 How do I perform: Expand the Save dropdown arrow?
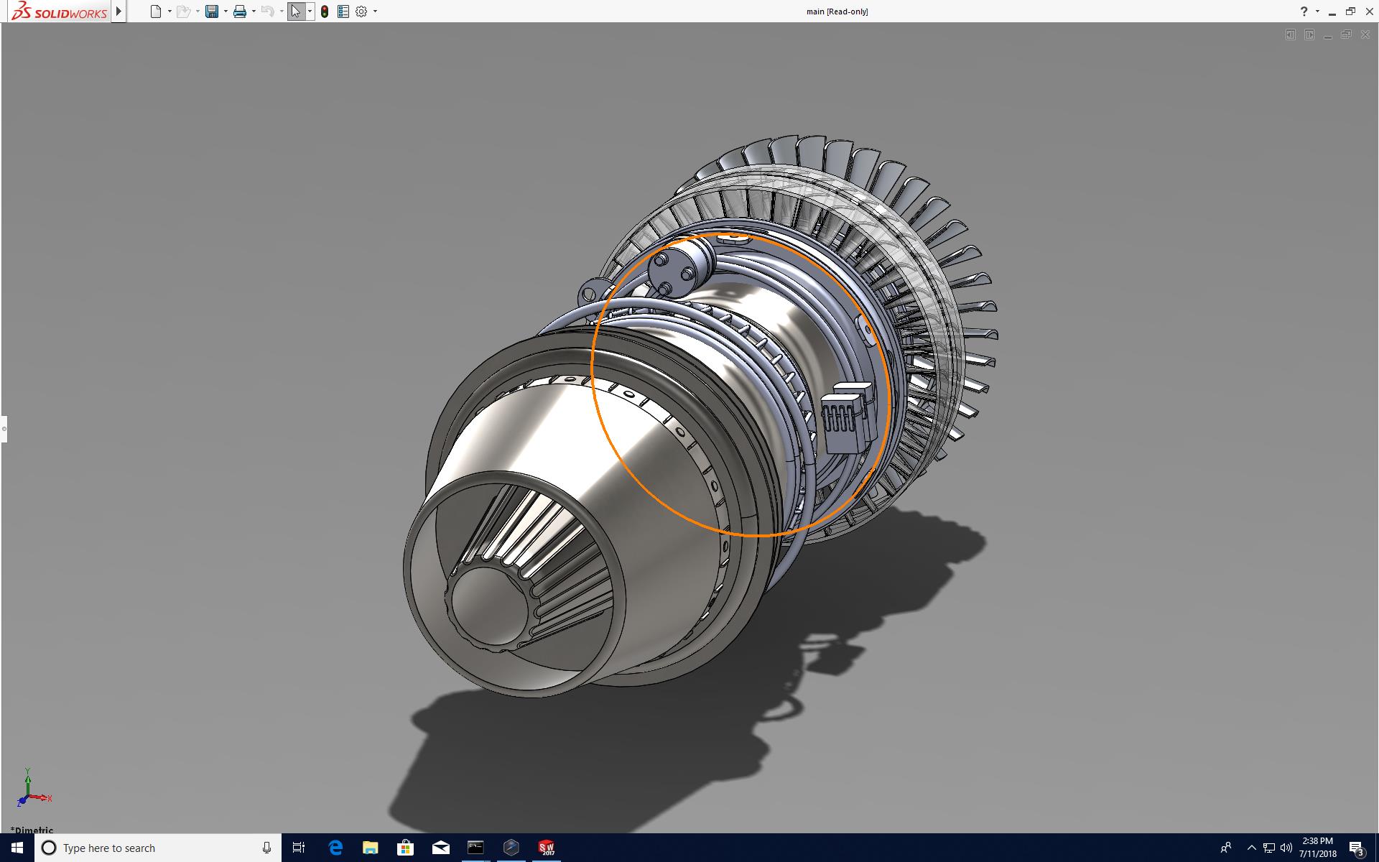pyautogui.click(x=226, y=11)
